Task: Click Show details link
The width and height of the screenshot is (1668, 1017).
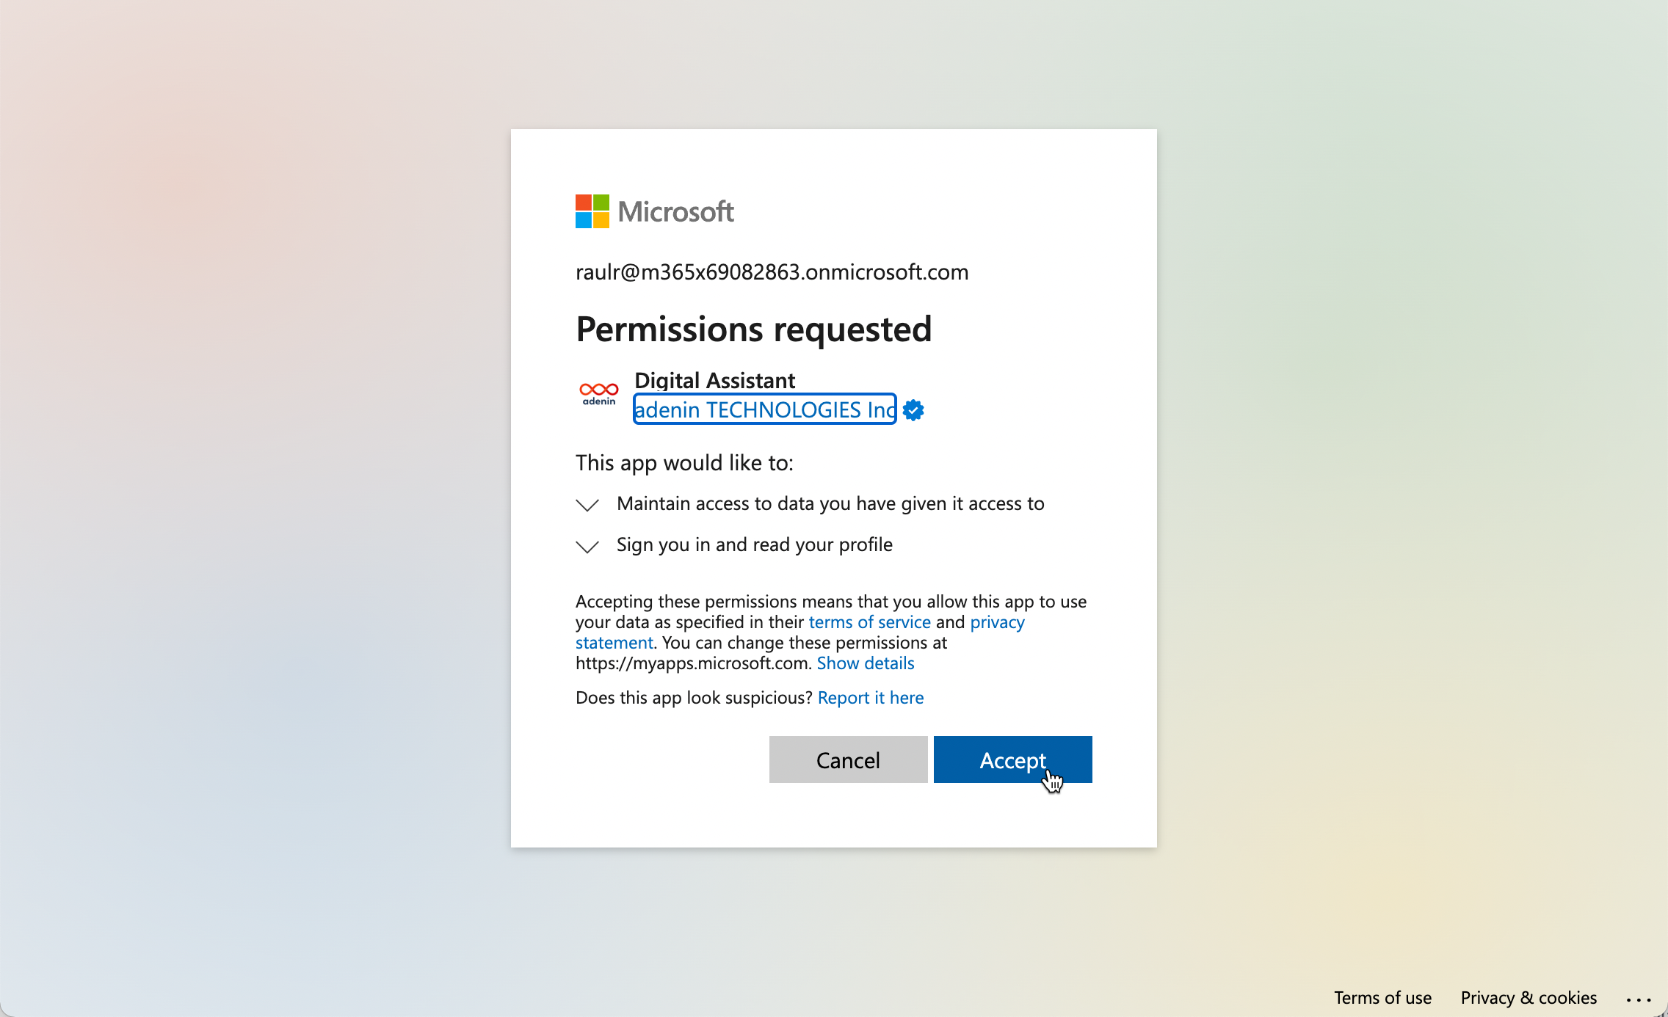Action: point(866,663)
